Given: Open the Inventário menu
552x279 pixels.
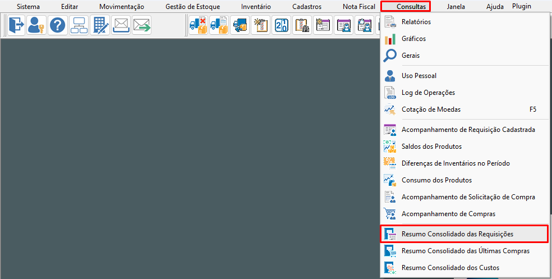Looking at the screenshot, I should click(x=256, y=7).
